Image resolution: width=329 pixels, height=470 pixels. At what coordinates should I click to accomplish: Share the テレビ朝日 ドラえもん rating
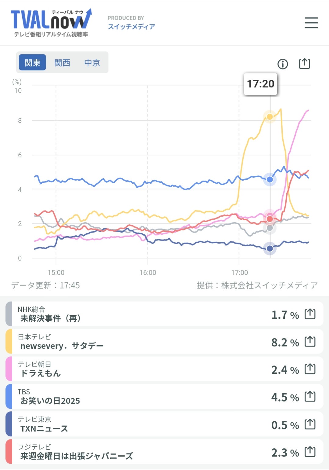310,369
